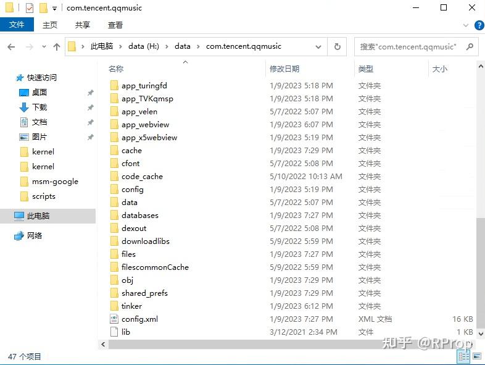
Task: Open the 文件 menu tab
Action: (17, 25)
